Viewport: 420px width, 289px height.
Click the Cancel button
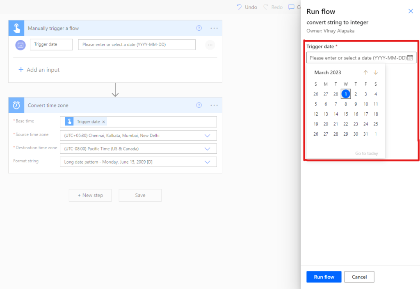[x=359, y=277]
